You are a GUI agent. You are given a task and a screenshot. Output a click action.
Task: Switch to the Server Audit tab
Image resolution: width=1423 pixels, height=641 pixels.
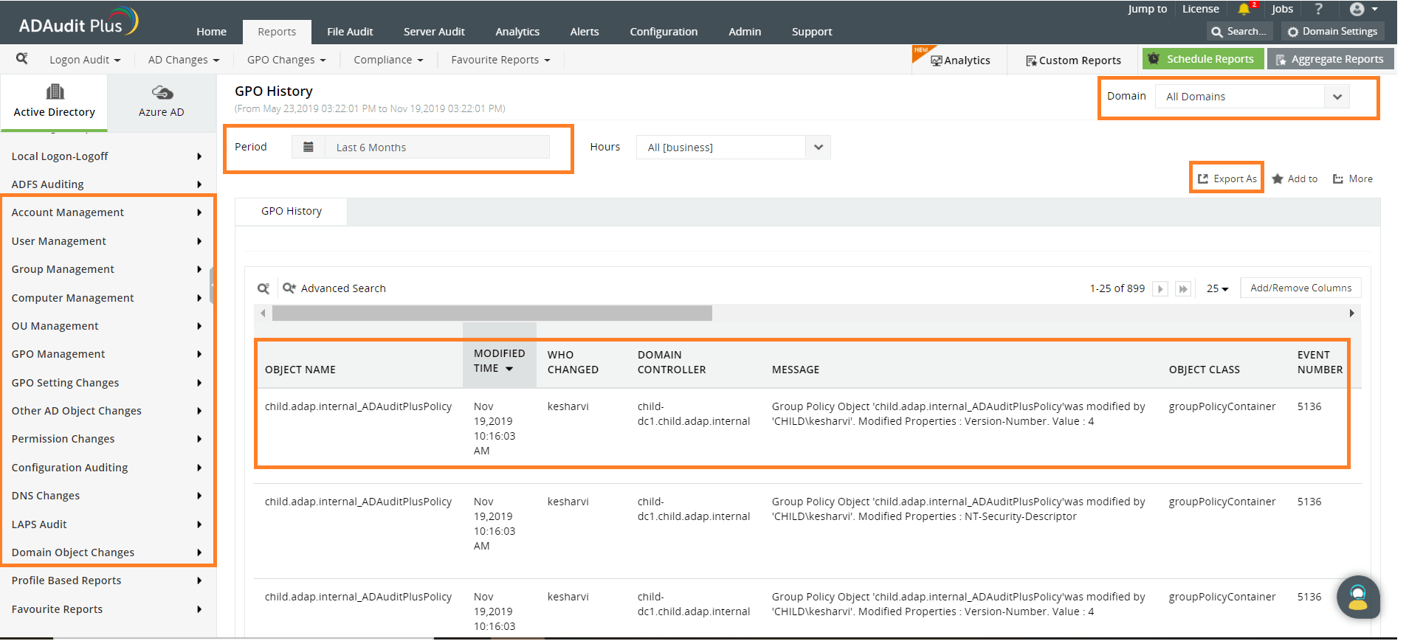(434, 32)
